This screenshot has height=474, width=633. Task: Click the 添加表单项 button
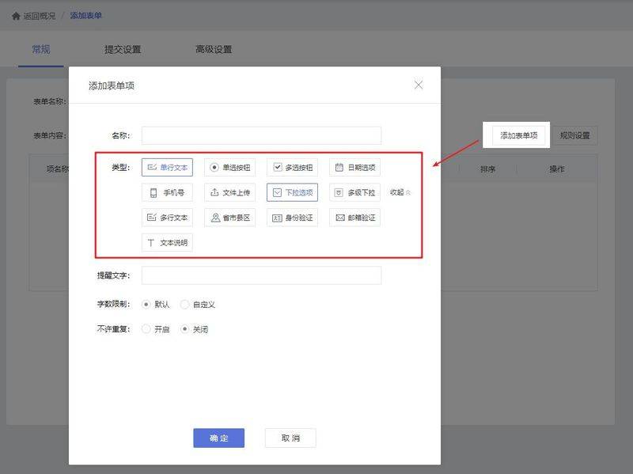(519, 135)
